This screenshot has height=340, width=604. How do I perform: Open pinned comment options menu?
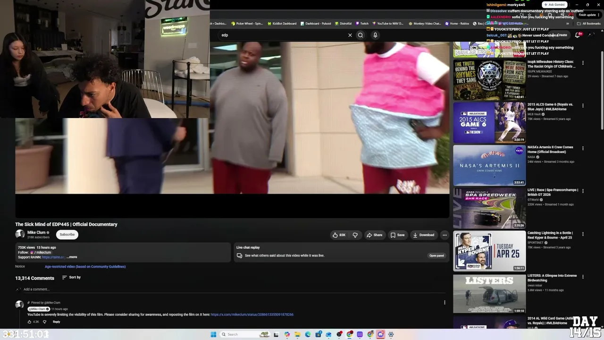[445, 303]
